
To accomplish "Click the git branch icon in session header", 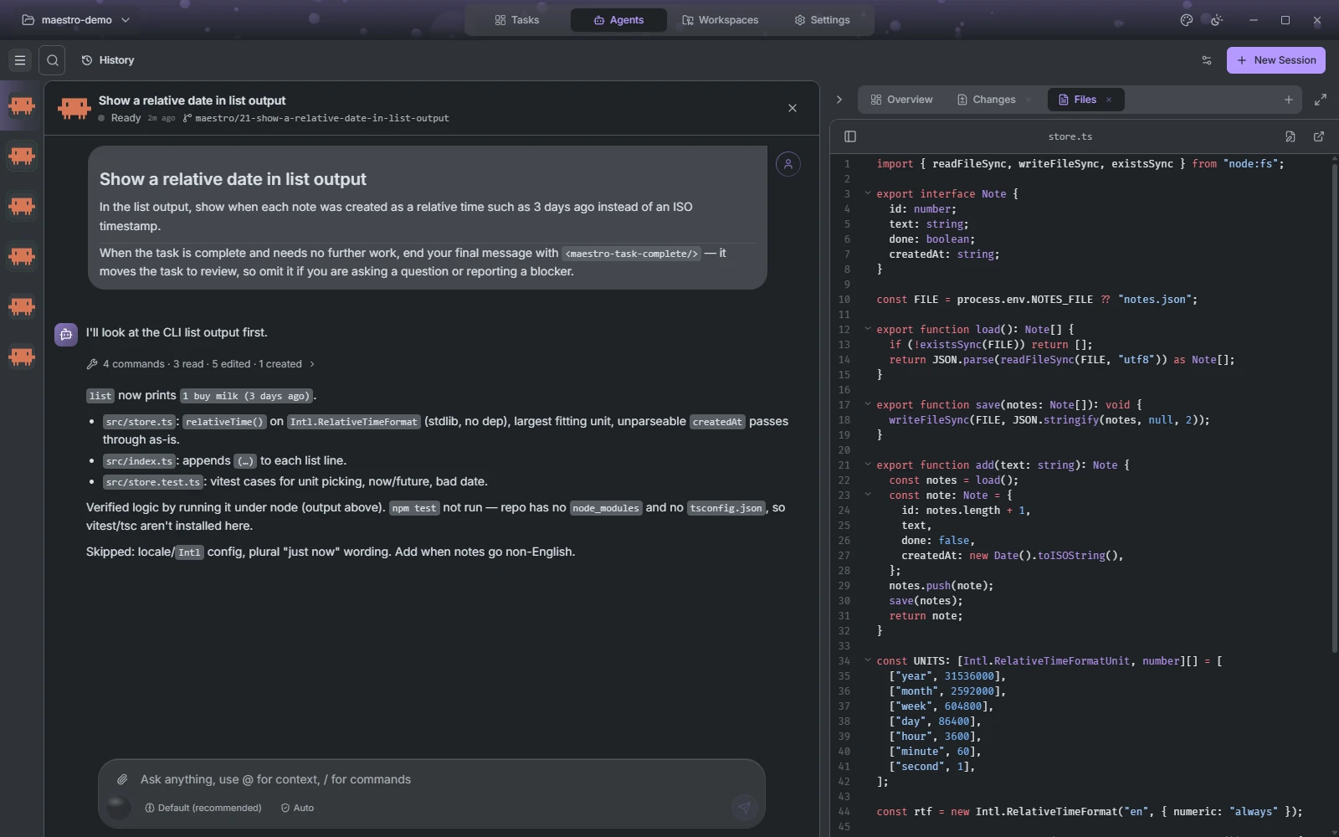I will point(187,118).
